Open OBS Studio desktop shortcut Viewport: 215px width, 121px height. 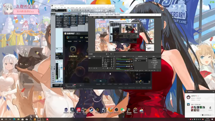pyautogui.click(x=116, y=110)
